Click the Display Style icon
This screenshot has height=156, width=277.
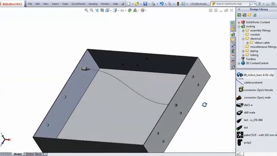[115, 10]
